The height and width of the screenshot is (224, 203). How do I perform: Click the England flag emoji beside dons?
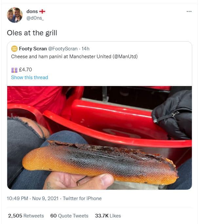click(42, 11)
